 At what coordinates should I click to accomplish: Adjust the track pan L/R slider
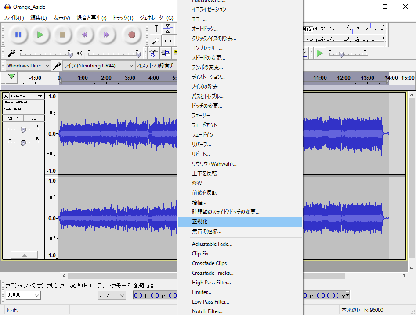click(x=23, y=143)
